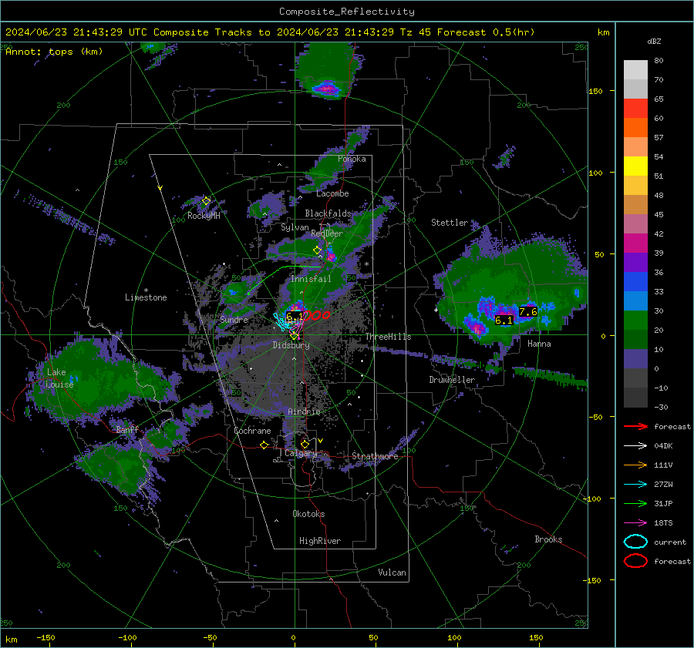This screenshot has width=694, height=648.
Task: Click the RedDeer city label
Action: (327, 233)
